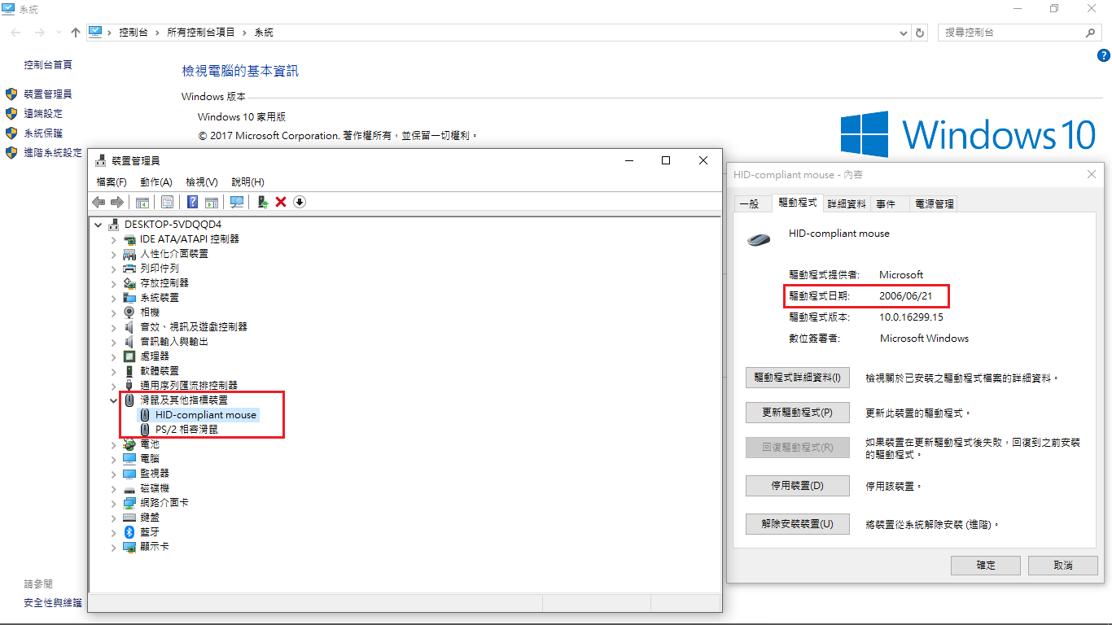This screenshot has height=625, width=1112.
Task: Select PS/2 相容滑鼠 in the device tree
Action: tap(187, 430)
